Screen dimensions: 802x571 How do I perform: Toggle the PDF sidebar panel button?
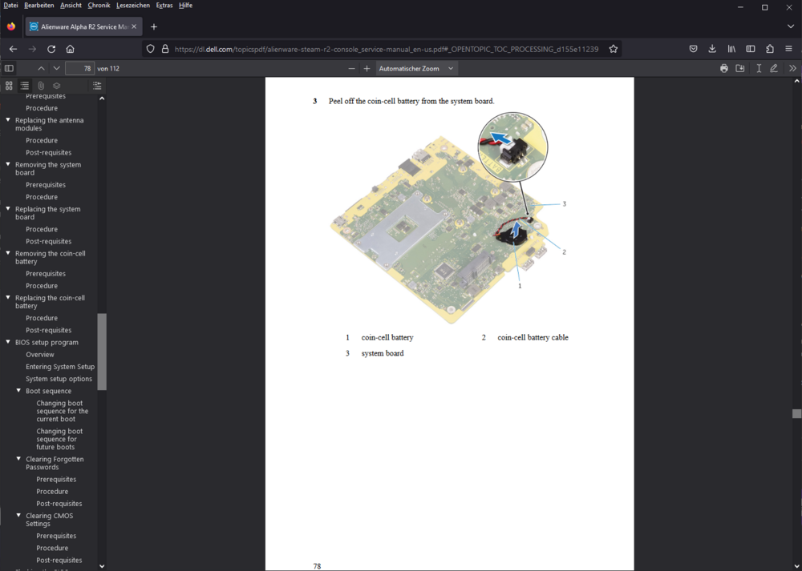(9, 69)
